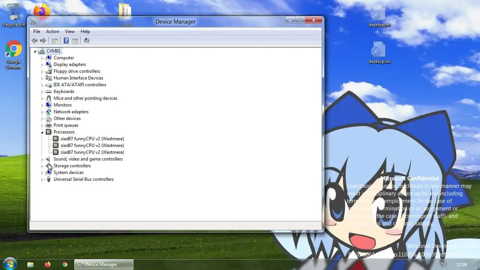The image size is (480, 270).
Task: Open Help via blue question-mark icon
Action: 66,40
